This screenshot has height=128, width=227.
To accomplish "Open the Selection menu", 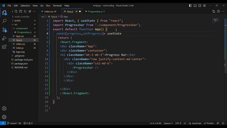I will point(25,6).
